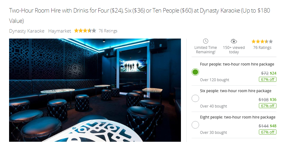This screenshot has height=142, width=293.
Task: Click the 67% off badge for Six people
Action: [268, 106]
